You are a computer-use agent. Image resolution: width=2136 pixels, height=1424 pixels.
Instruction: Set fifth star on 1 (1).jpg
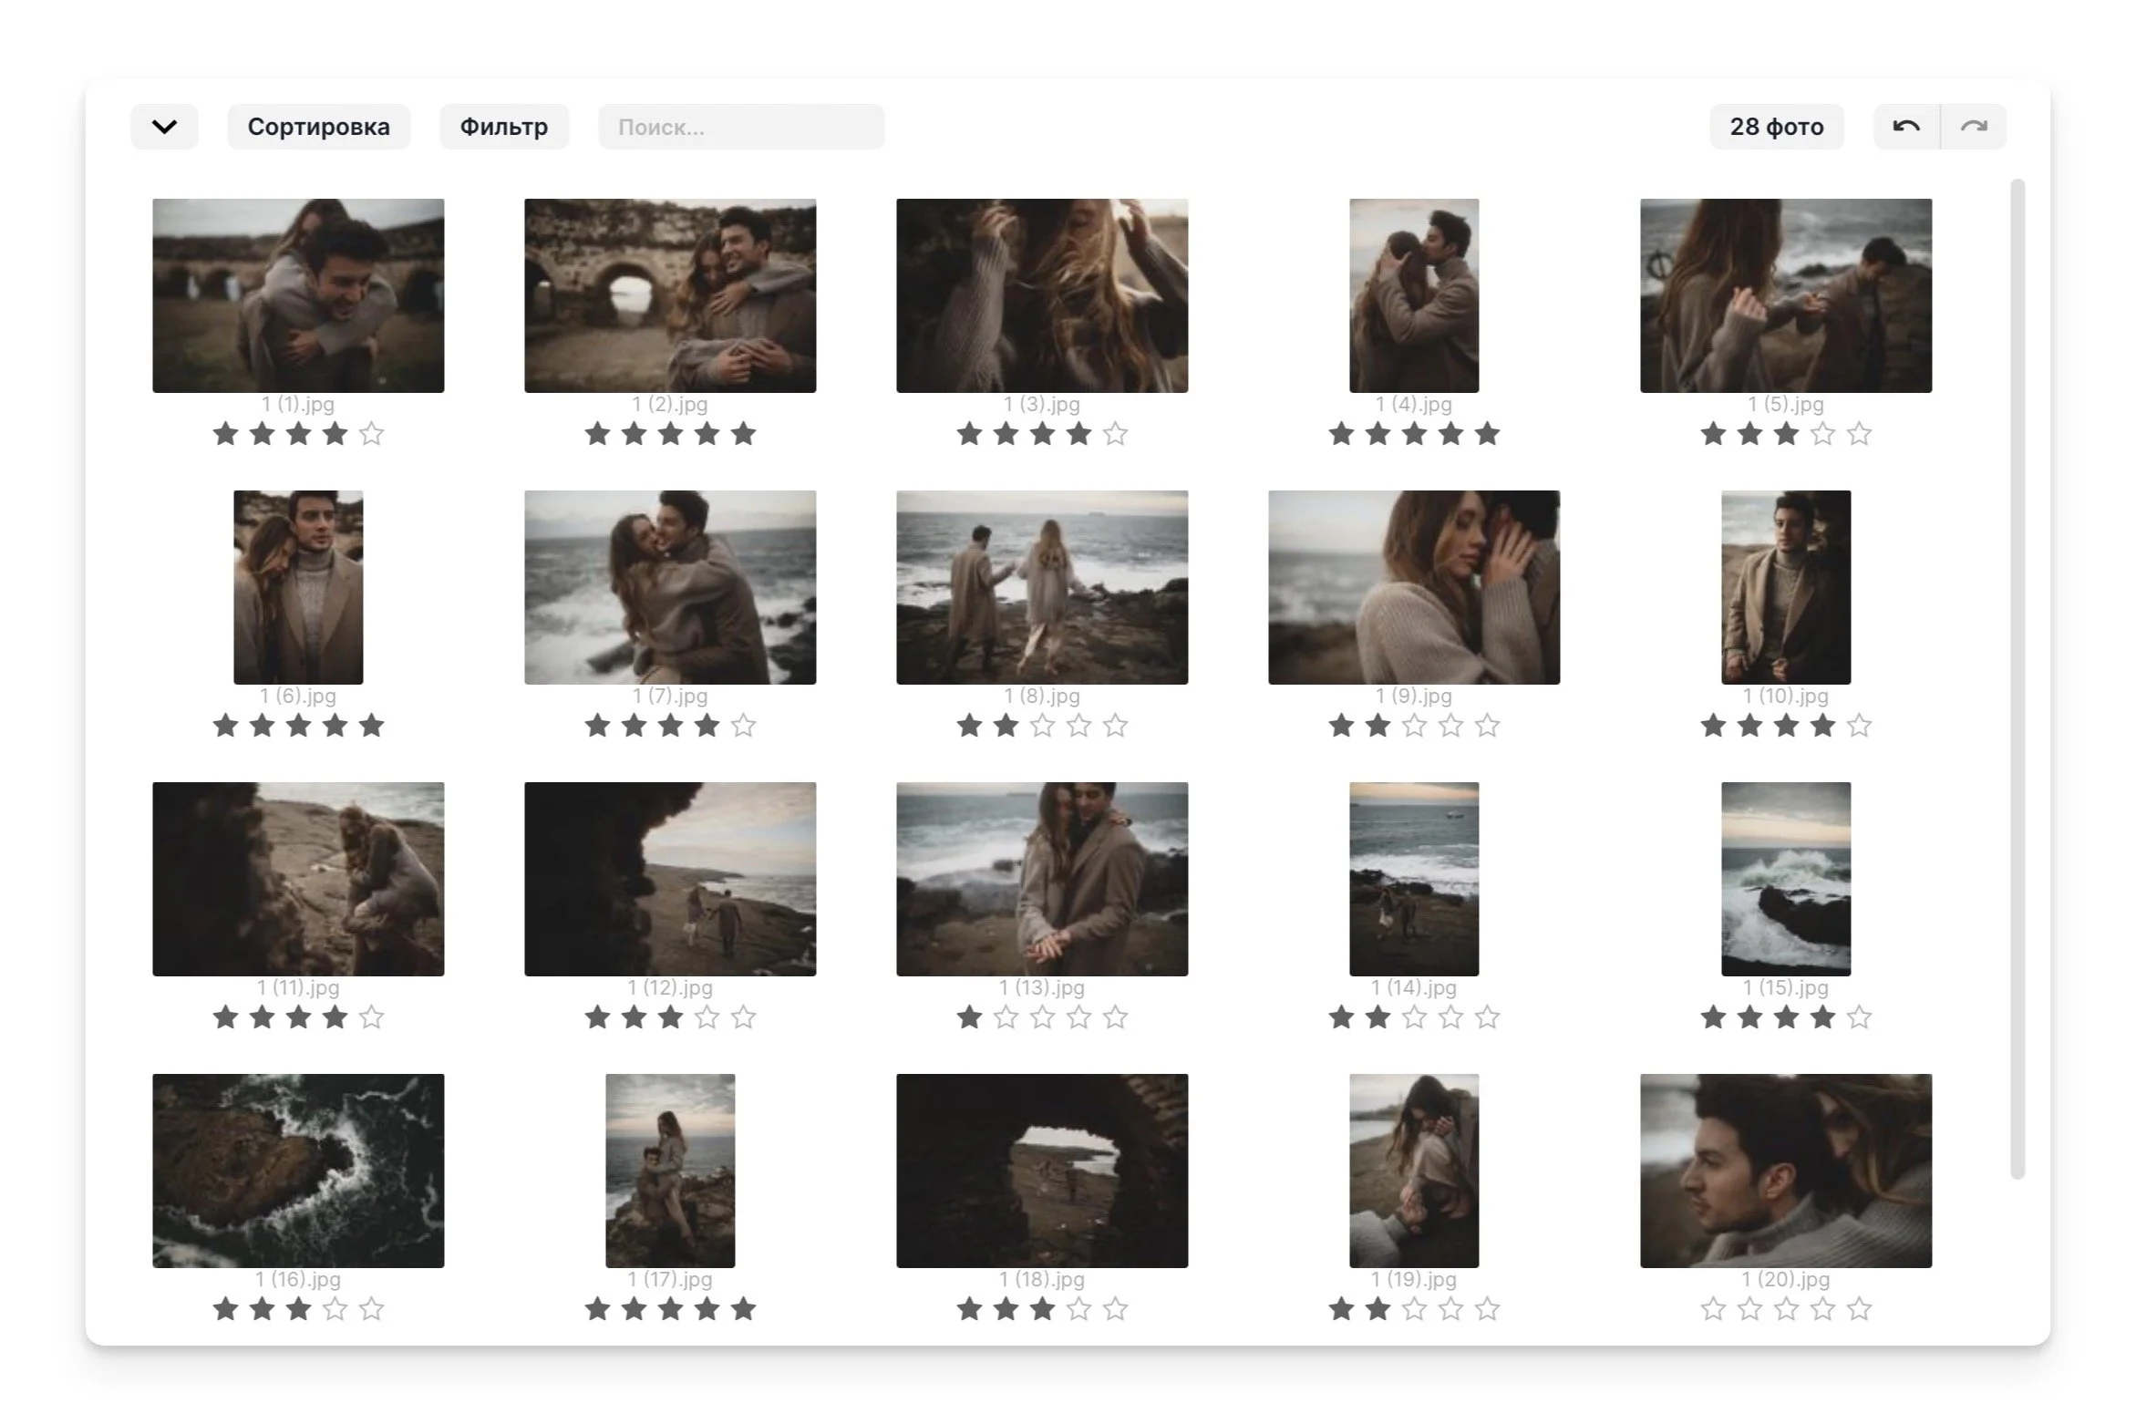[371, 434]
